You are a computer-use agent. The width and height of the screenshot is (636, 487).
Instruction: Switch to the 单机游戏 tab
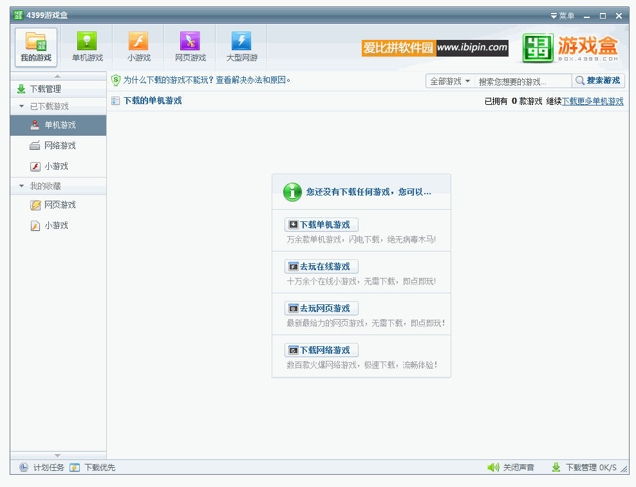coord(87,47)
